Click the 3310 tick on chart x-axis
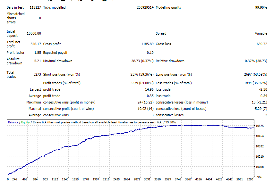The image size is (273, 182). [158, 179]
